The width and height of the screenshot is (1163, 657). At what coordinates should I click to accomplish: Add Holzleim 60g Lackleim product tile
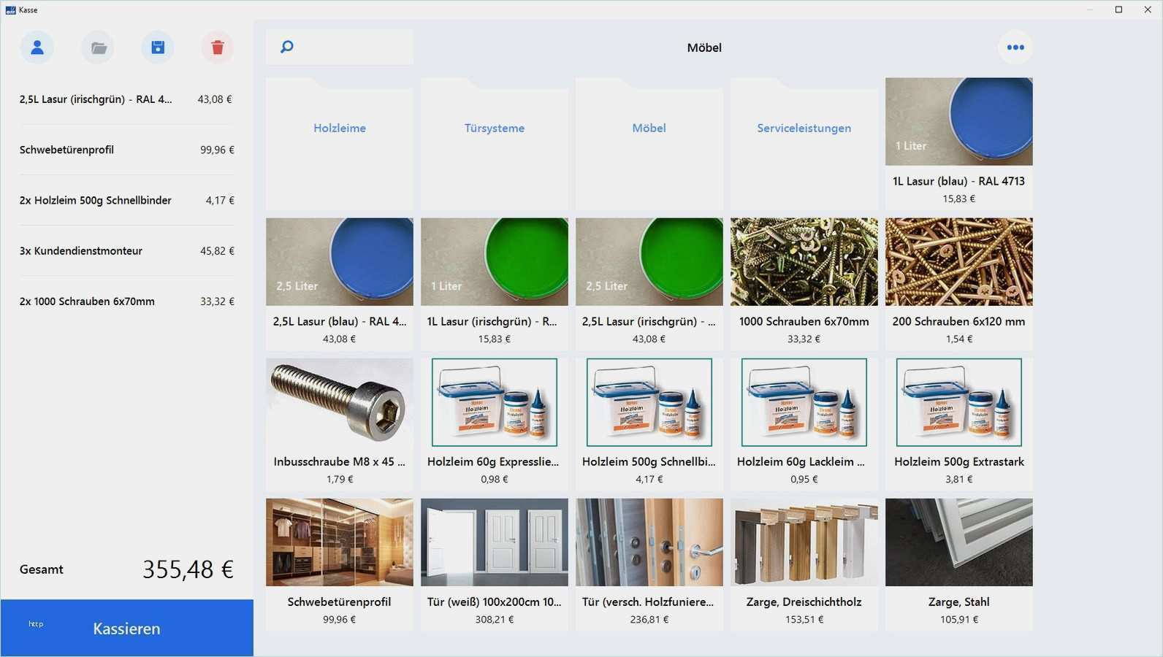click(804, 424)
